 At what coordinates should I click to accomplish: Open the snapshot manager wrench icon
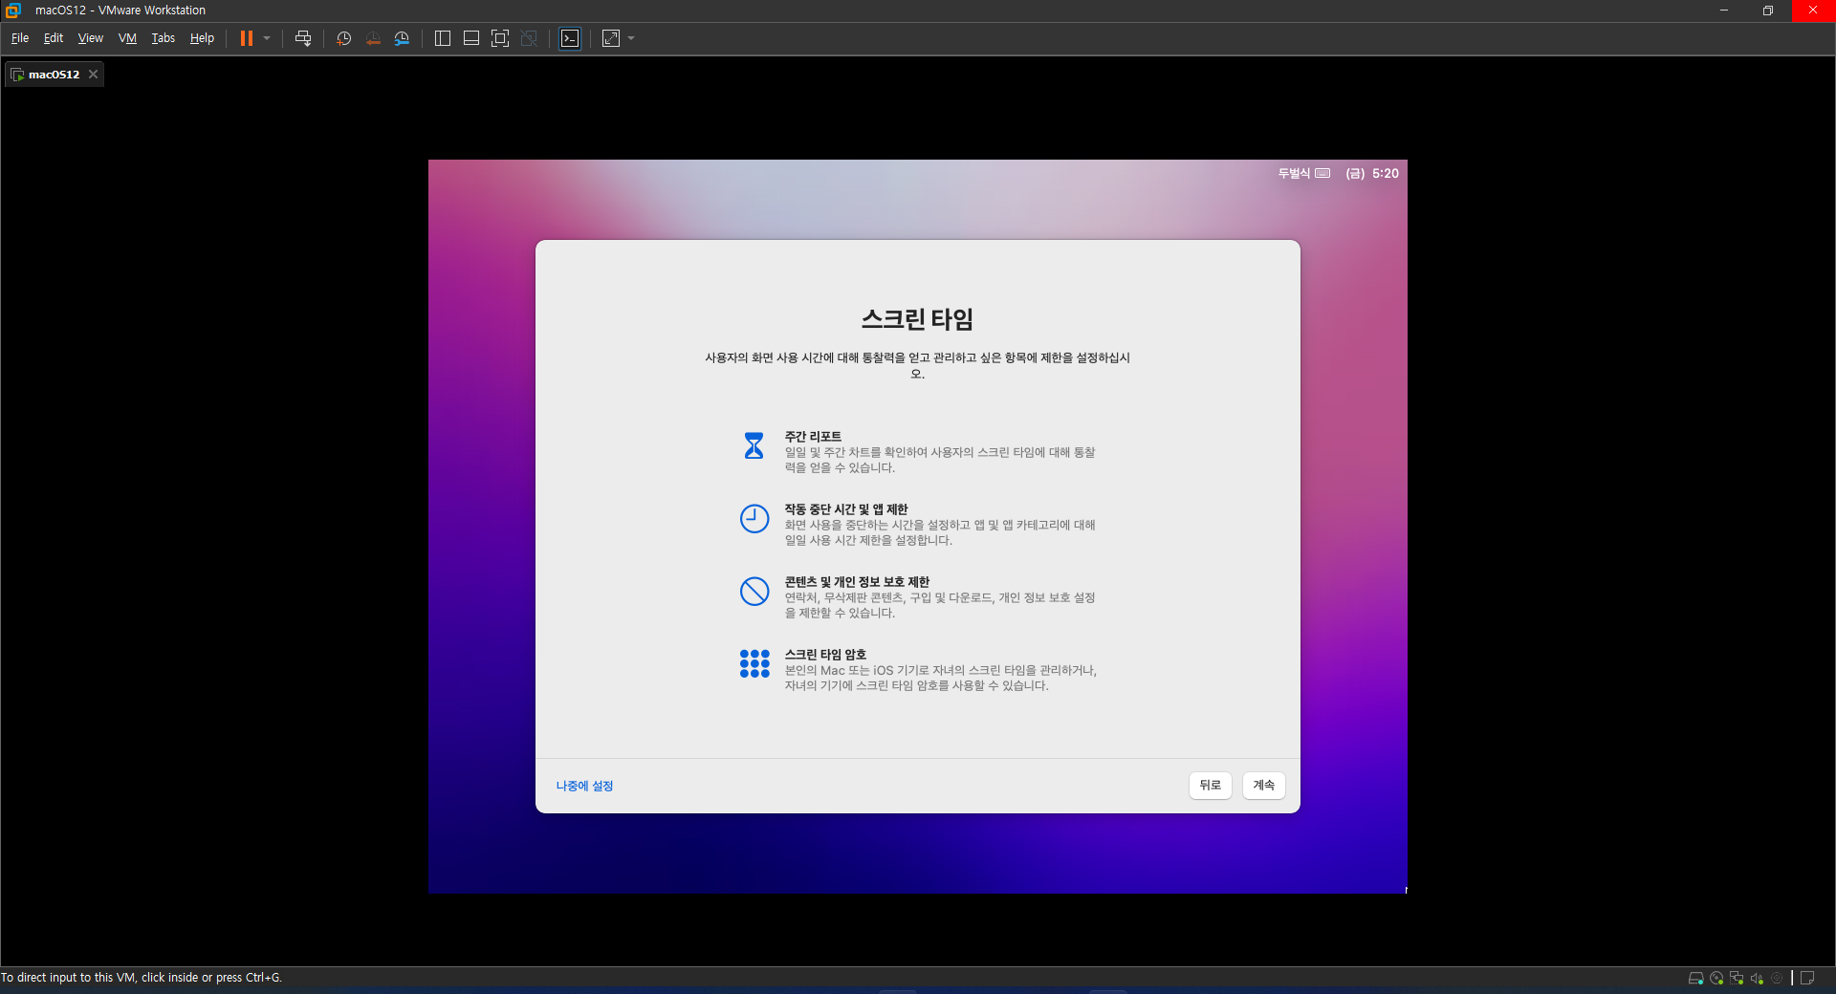[x=402, y=38]
